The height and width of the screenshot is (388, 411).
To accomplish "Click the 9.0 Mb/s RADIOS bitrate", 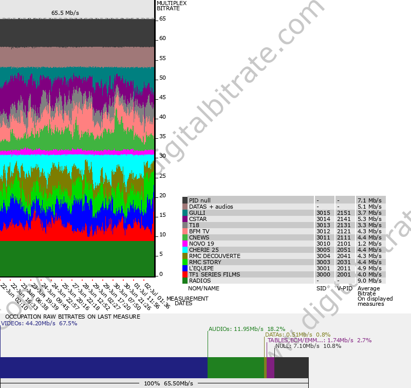I will pos(369,281).
